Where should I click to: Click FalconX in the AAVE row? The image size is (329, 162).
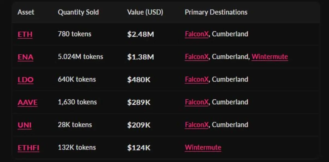196,102
